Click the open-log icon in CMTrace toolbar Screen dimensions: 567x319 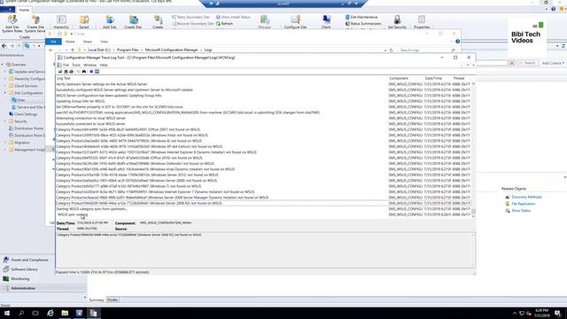[60, 72]
